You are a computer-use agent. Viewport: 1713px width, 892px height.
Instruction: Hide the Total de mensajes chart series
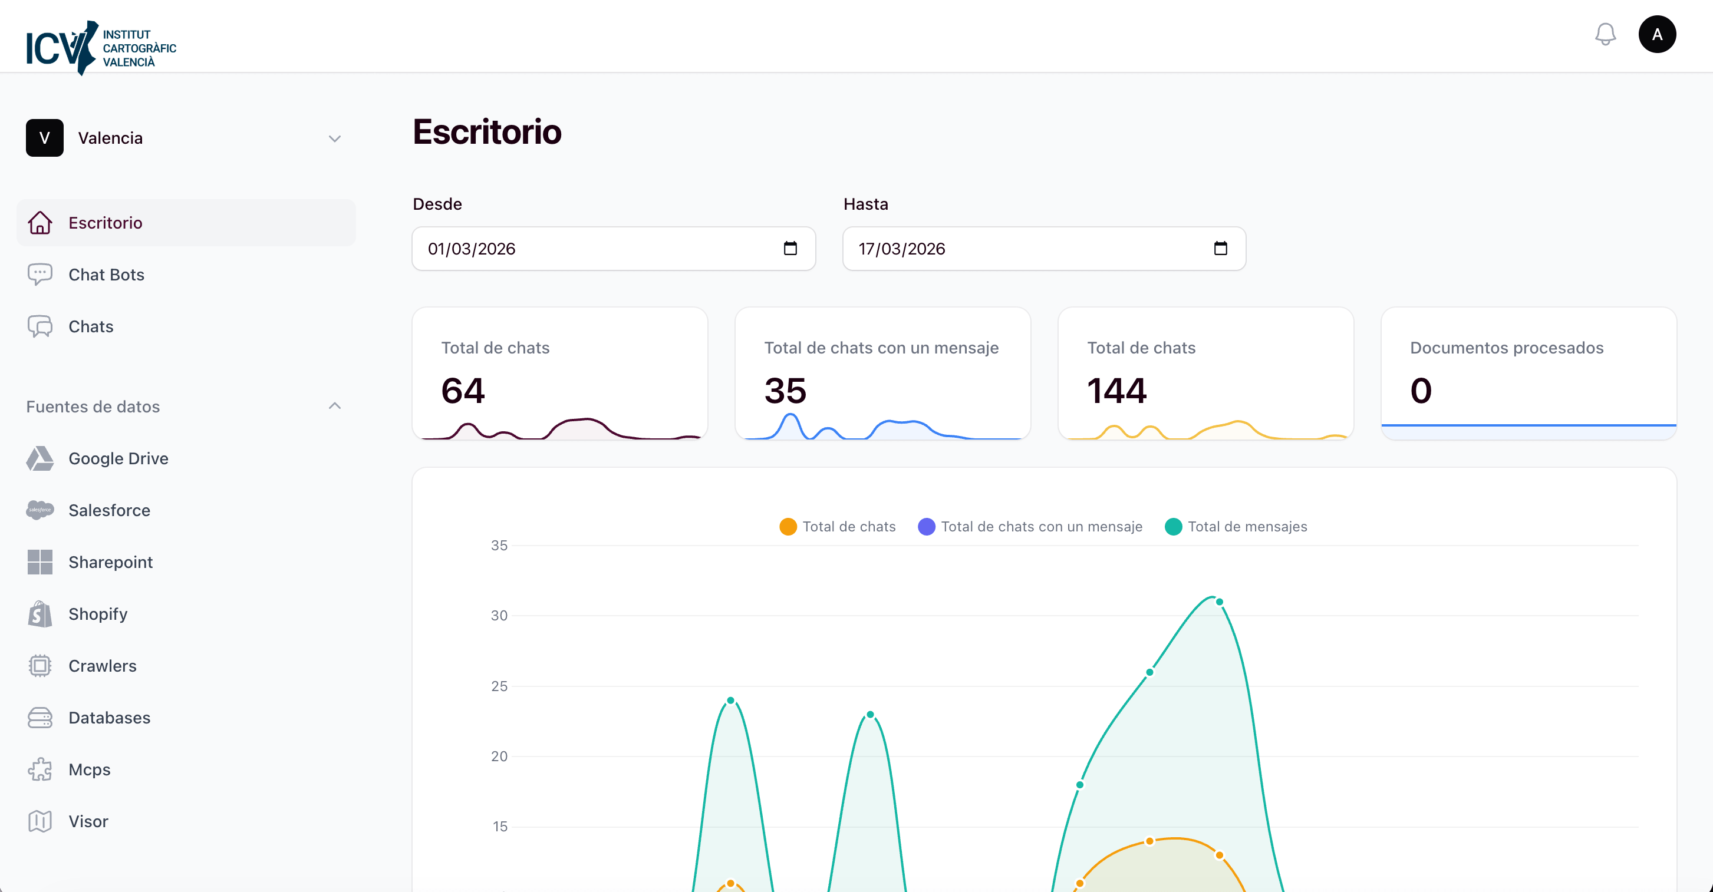(1237, 526)
